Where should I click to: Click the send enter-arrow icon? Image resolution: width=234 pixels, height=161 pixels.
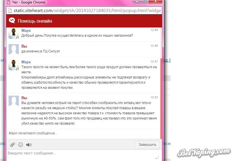[x=157, y=158]
